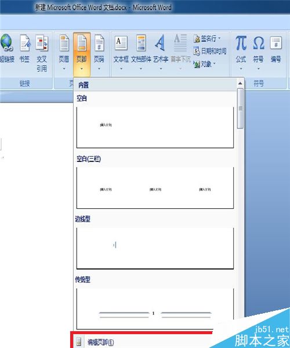The height and width of the screenshot is (348, 290).
Task: Expand the Header (页眉) dropdown arrow
Action: click(x=64, y=68)
